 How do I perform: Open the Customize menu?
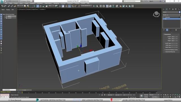point(70,3)
